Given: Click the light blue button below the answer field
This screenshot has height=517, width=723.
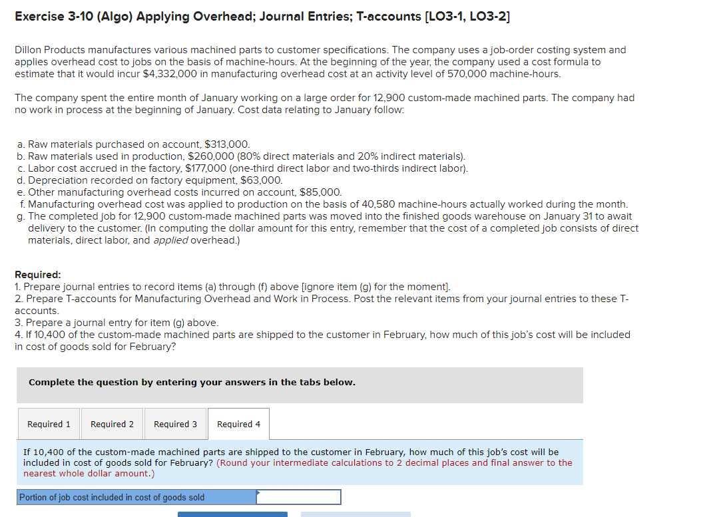Looking at the screenshot, I should click(x=356, y=514).
